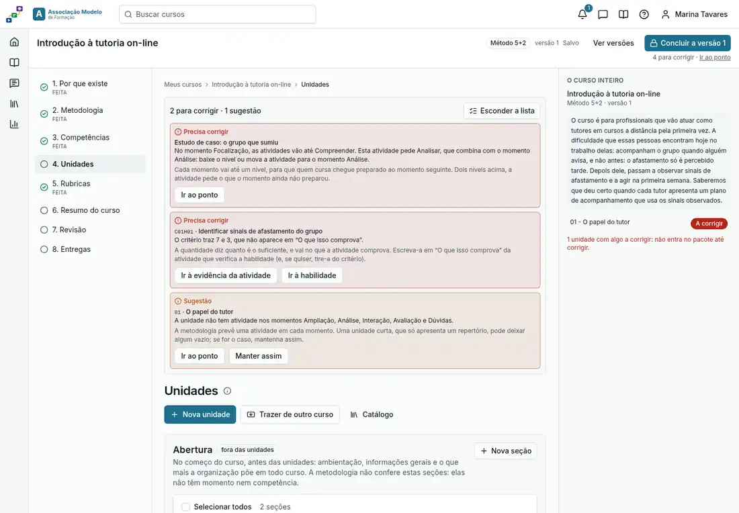Open courses via sidebar book icon
Image resolution: width=739 pixels, height=513 pixels.
[x=14, y=62]
